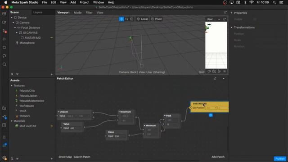Open layout panel icon at top of left toolbar

point(4,14)
